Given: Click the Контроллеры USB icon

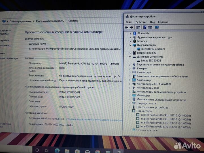Looking at the screenshot, I should coord(134,88).
